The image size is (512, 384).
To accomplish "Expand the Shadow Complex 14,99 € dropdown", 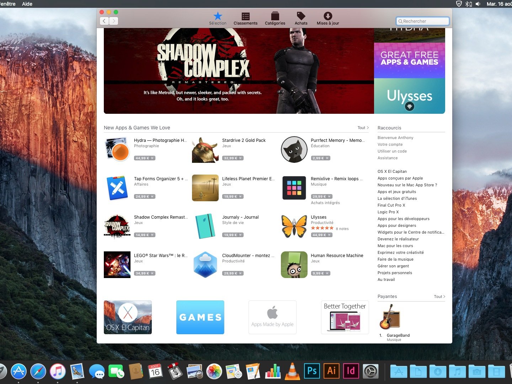I will pyautogui.click(x=152, y=235).
